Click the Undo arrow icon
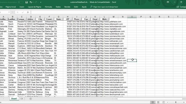 31,2
